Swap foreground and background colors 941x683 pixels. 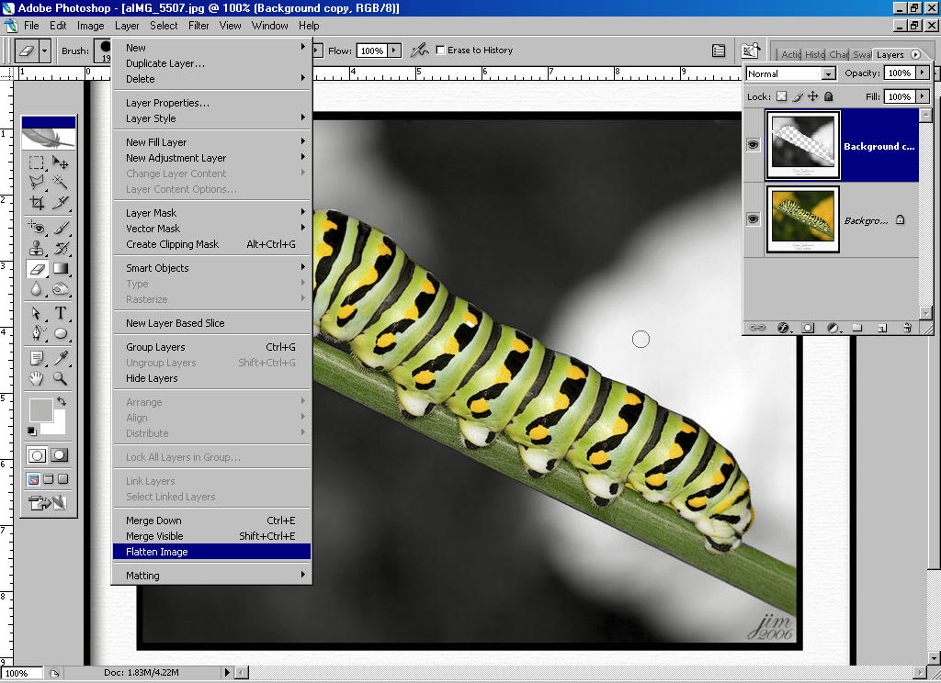[x=62, y=401]
